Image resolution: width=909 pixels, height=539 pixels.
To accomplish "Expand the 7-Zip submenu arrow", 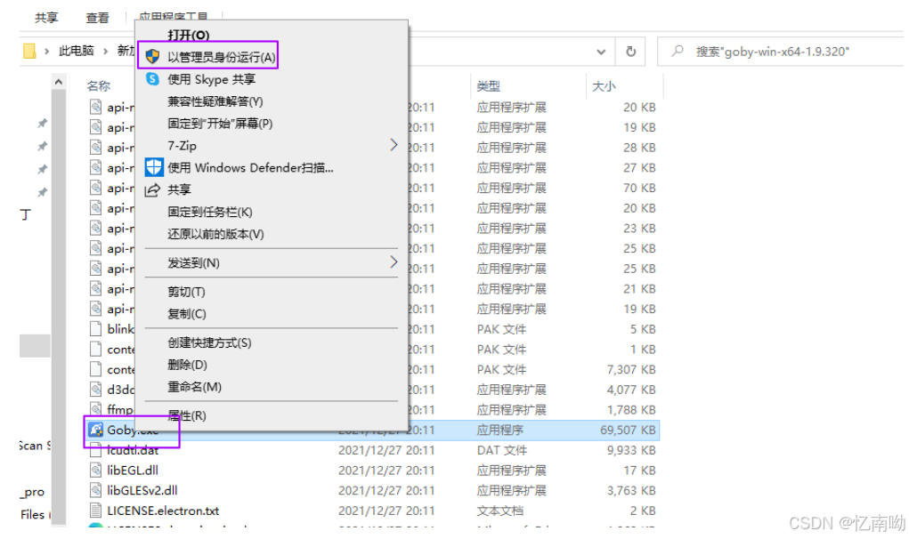I will (394, 145).
